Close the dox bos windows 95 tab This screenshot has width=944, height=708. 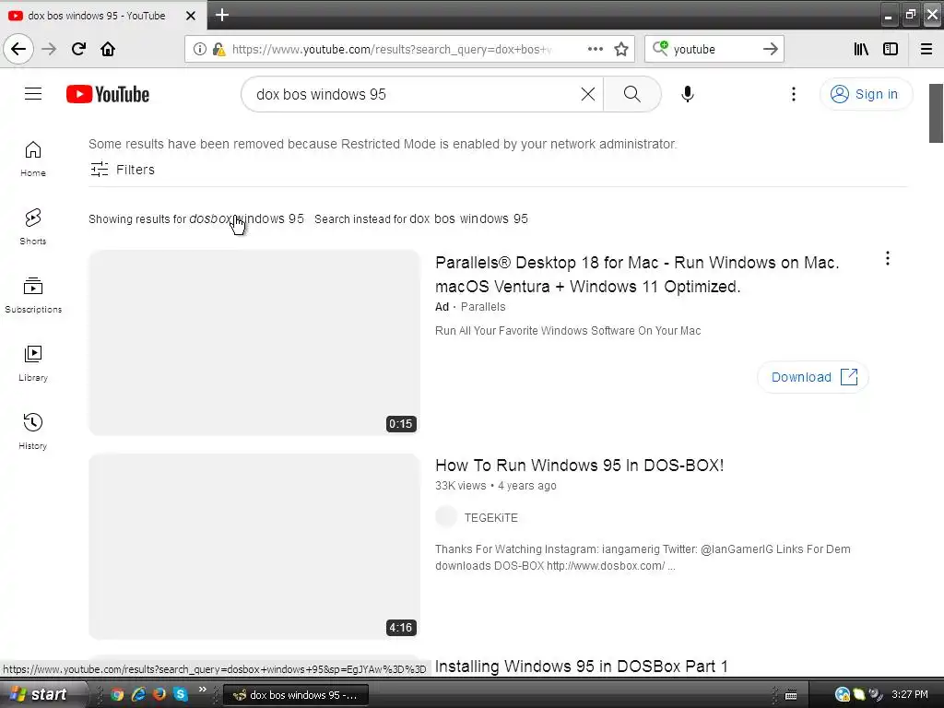190,16
